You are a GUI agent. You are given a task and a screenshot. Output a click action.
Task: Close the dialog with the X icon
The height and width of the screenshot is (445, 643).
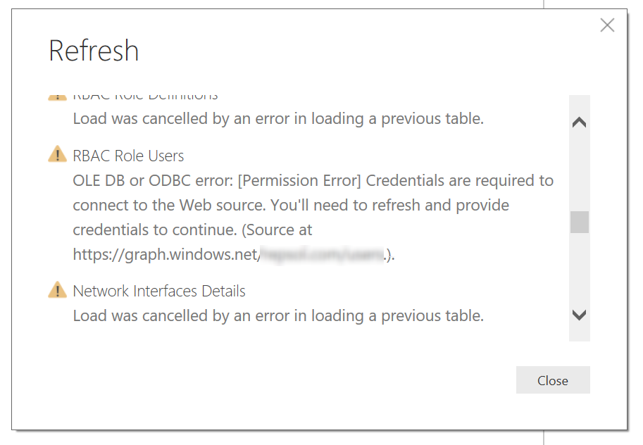click(607, 26)
